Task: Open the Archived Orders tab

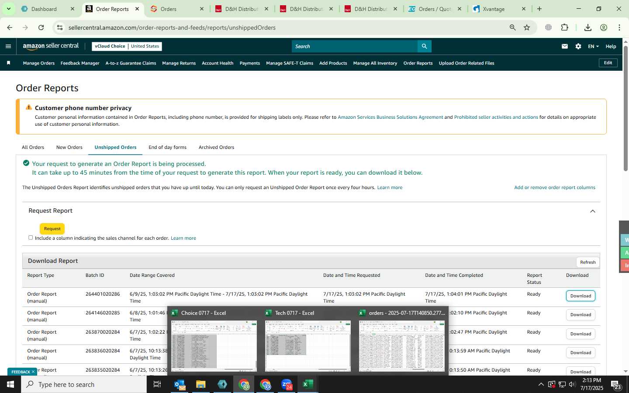Action: 216,147
